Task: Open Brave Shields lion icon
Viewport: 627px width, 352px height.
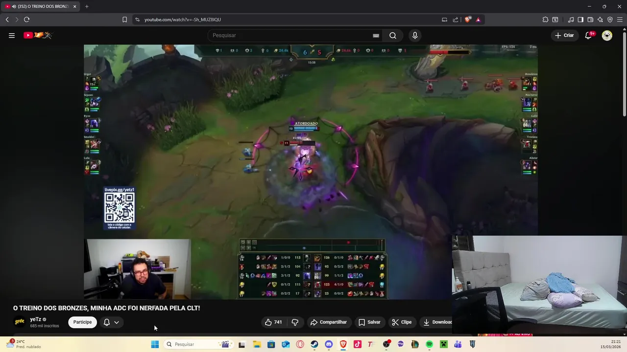Action: pos(467,20)
